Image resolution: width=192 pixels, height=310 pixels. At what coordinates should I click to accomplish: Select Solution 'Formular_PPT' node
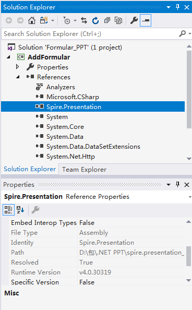70,47
